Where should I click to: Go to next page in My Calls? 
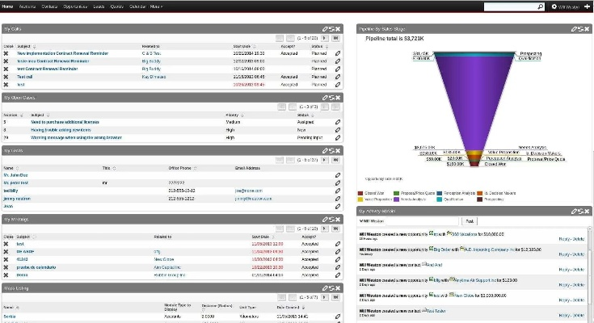point(325,38)
